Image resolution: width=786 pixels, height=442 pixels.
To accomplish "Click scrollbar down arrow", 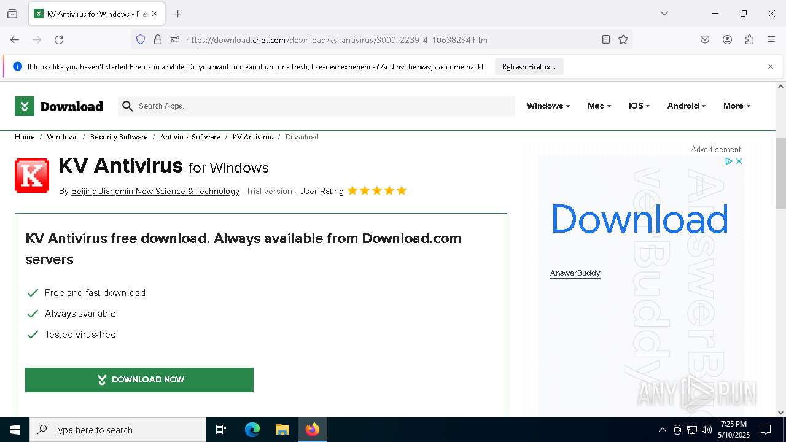I will (780, 413).
